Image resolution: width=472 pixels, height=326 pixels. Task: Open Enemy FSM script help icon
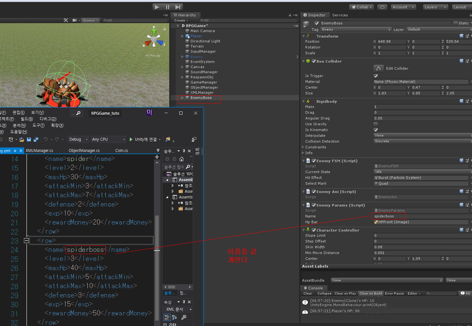[x=461, y=161]
